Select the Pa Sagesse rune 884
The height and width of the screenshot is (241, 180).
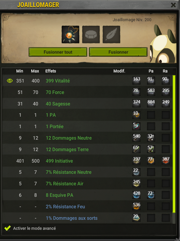pos(151,103)
